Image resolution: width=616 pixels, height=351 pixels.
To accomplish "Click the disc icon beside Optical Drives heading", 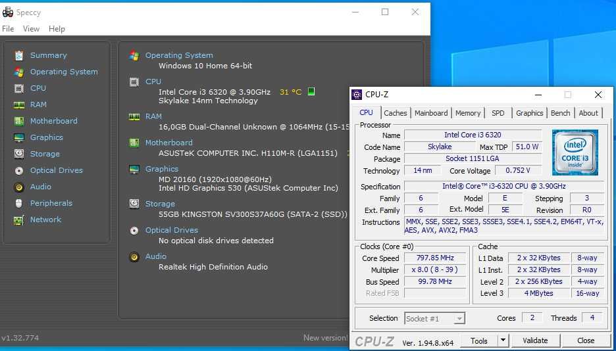I will pyautogui.click(x=134, y=231).
